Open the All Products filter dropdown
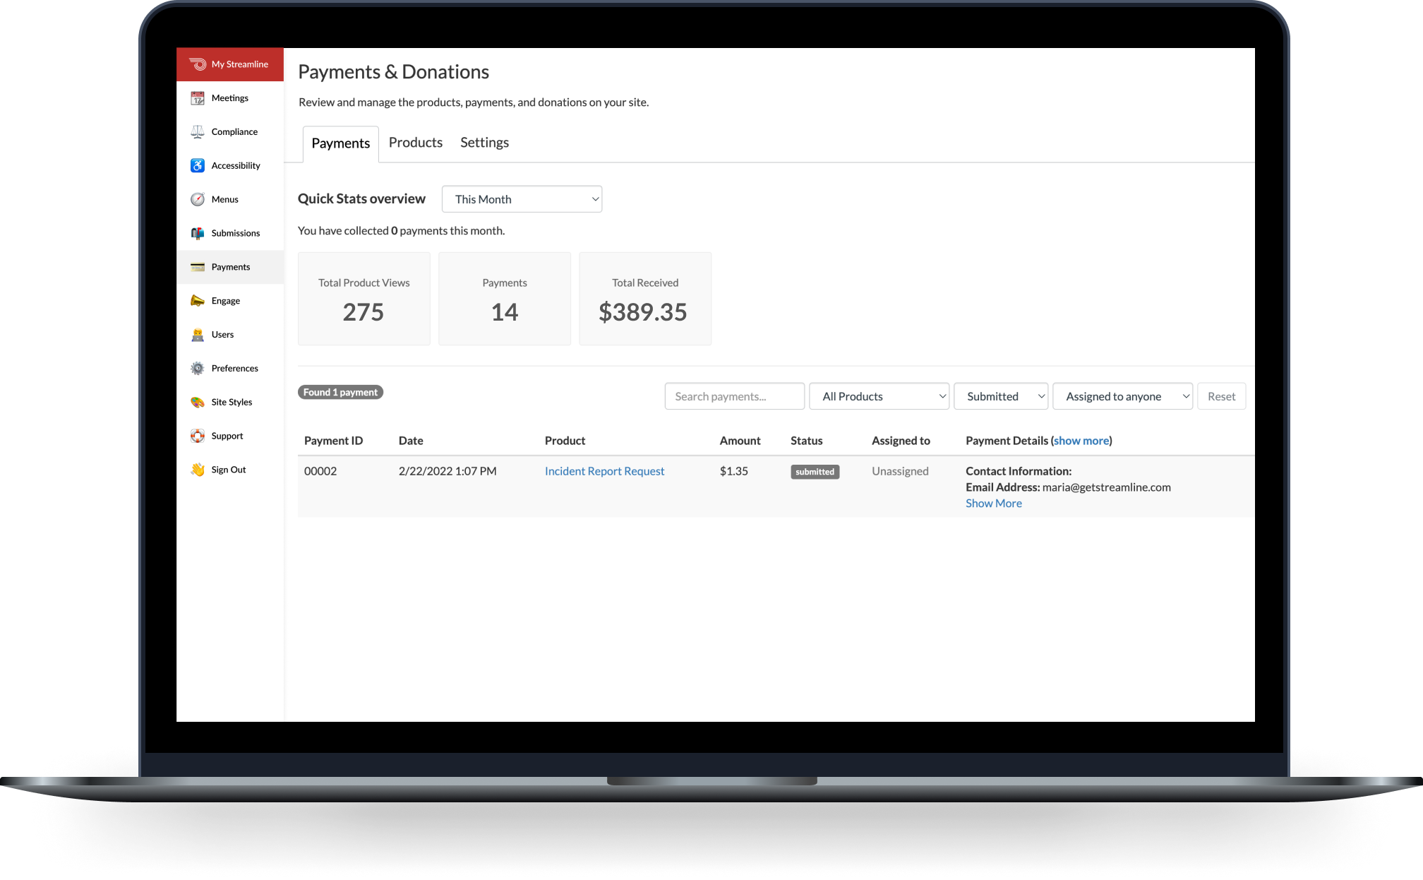Image resolution: width=1423 pixels, height=880 pixels. click(879, 396)
